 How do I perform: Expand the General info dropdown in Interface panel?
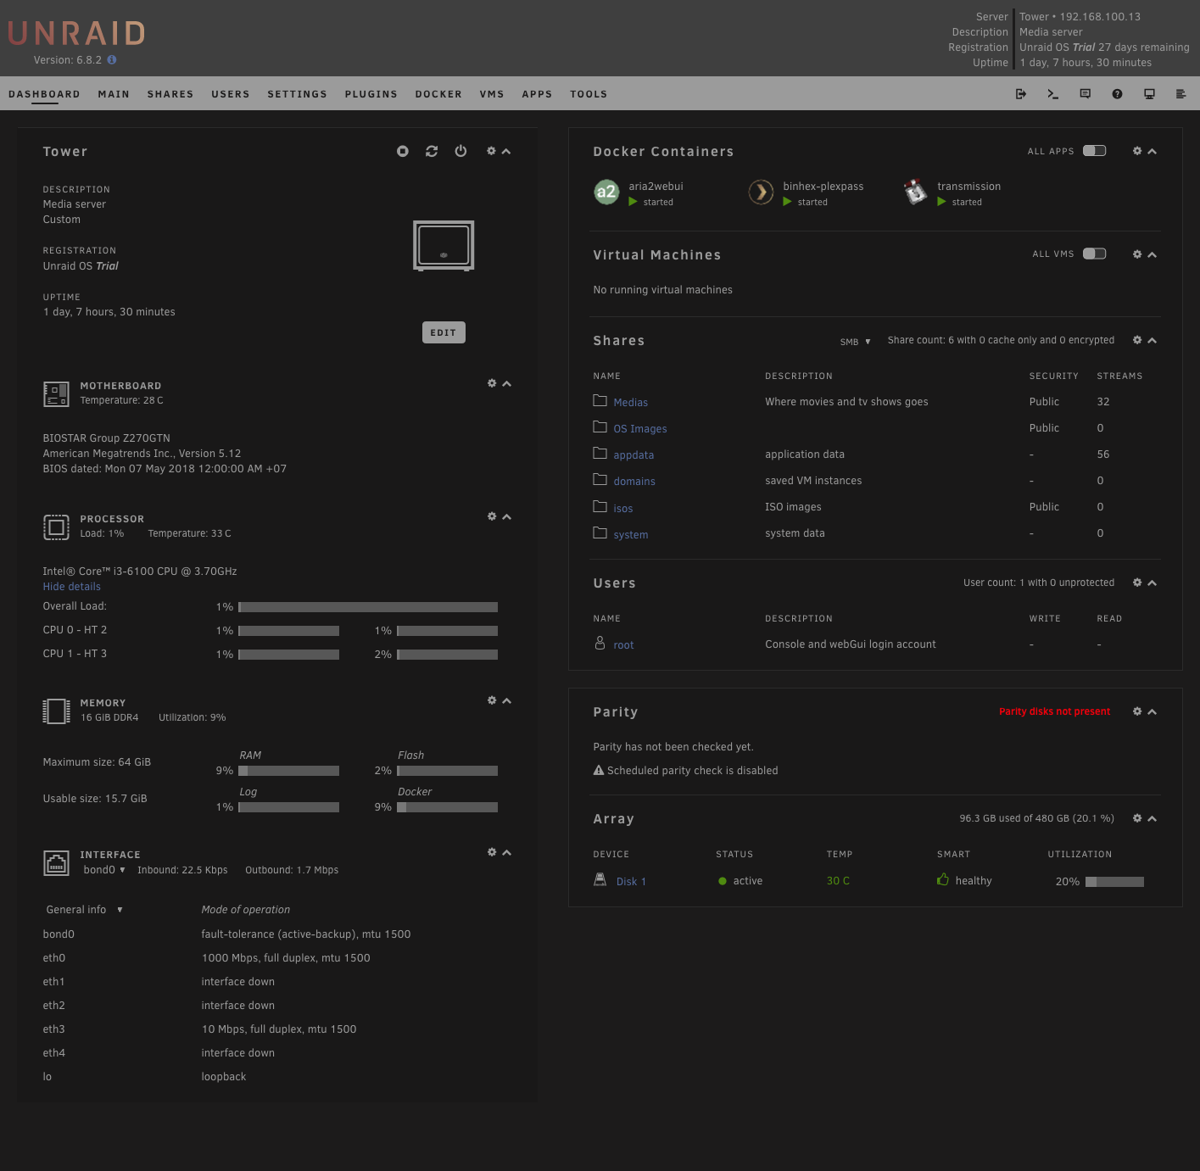tap(83, 909)
